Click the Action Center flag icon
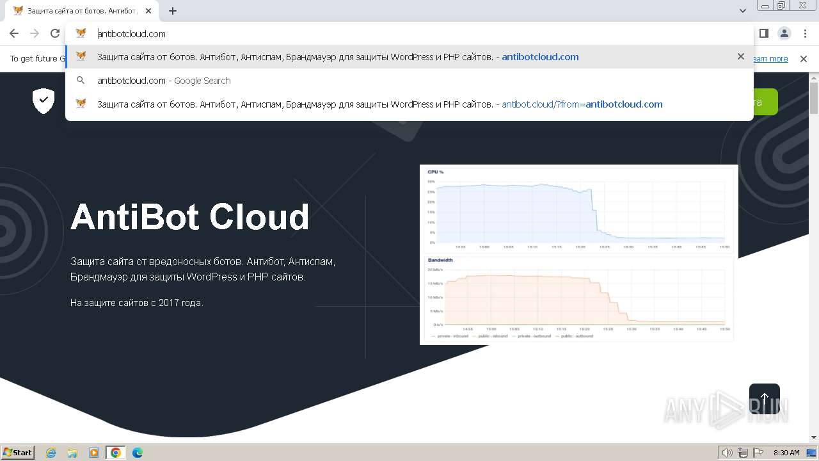The image size is (819, 461). click(759, 453)
